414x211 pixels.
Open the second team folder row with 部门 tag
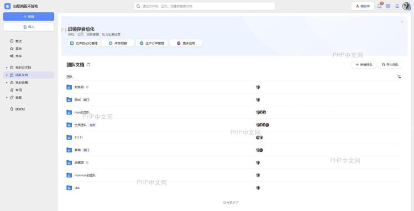234,99
